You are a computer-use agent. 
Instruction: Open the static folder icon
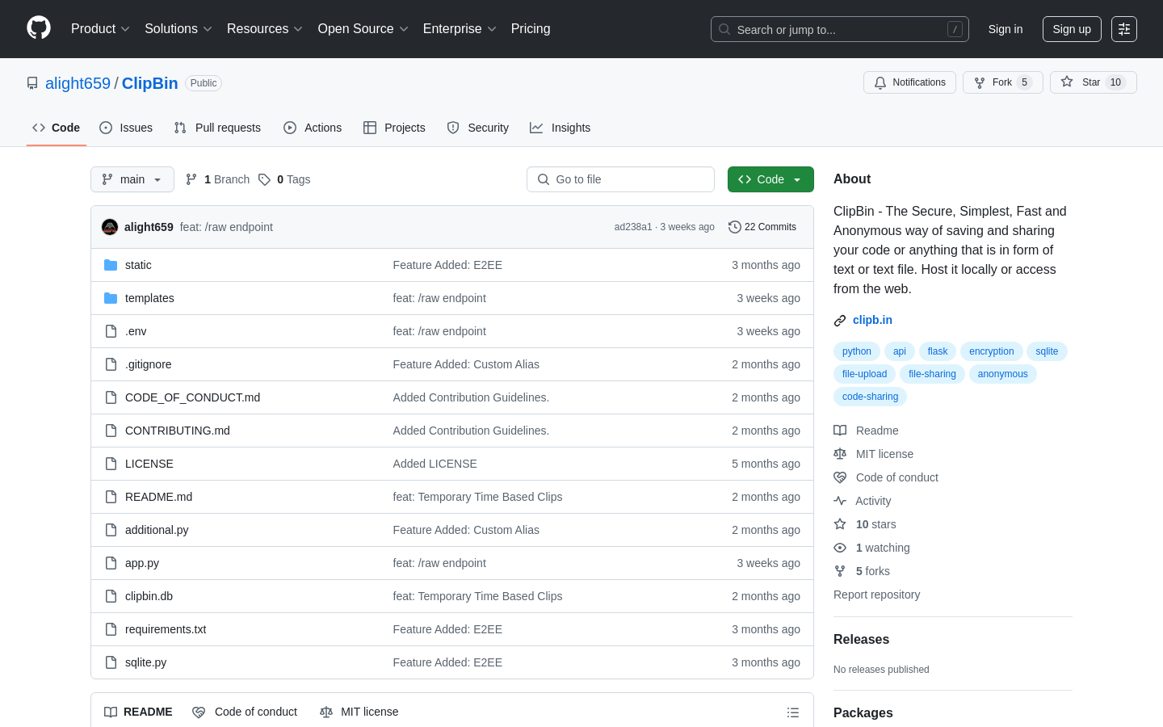tap(111, 265)
